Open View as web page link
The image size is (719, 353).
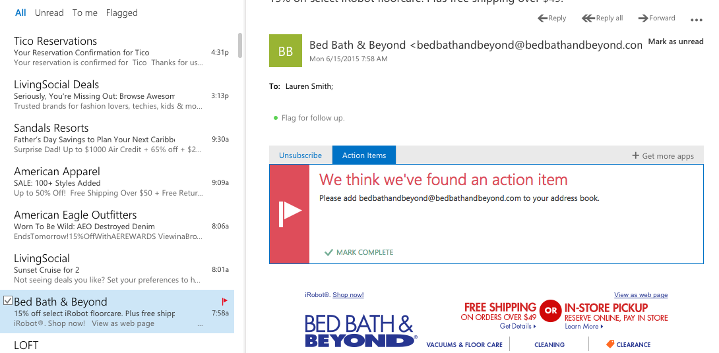(641, 295)
